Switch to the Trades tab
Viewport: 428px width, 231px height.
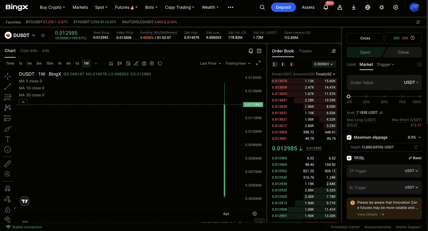pos(305,51)
